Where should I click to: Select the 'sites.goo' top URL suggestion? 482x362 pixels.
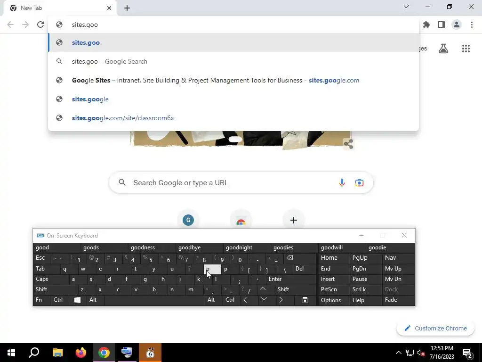click(x=233, y=42)
